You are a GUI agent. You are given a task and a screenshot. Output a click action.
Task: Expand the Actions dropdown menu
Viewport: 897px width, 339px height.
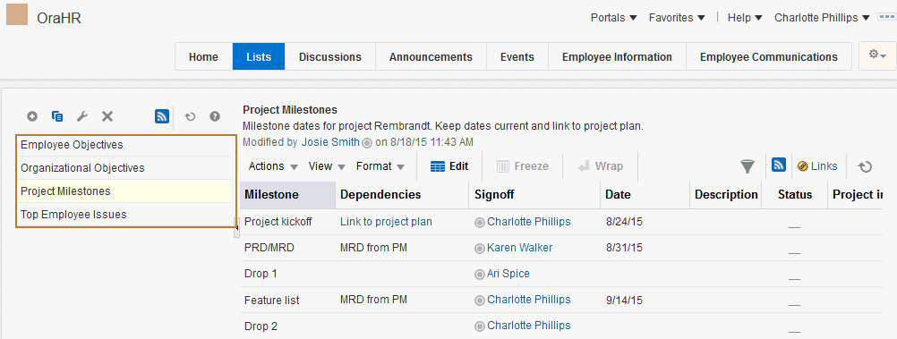[273, 166]
